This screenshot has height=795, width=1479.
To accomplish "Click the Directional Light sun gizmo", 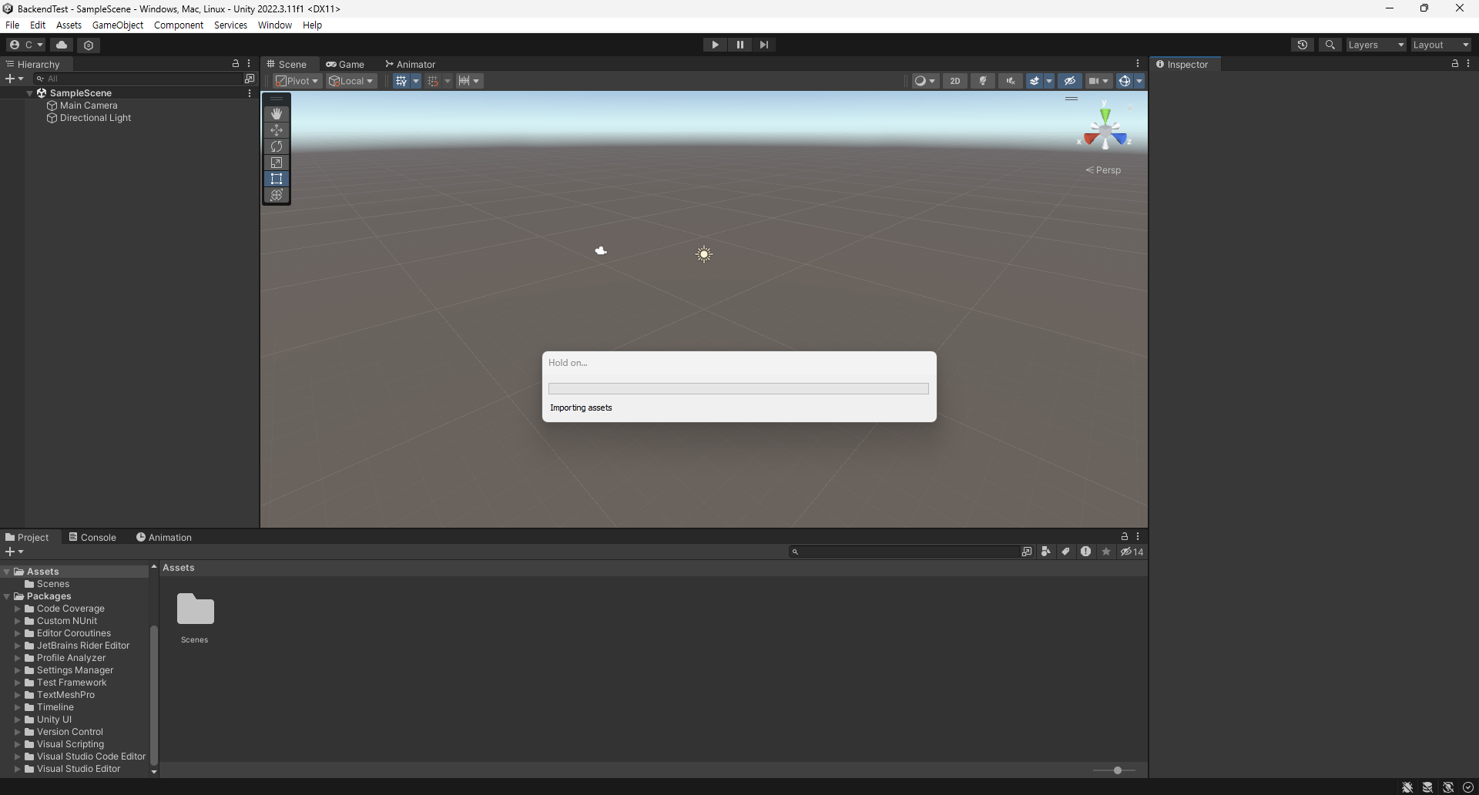I will [x=704, y=254].
